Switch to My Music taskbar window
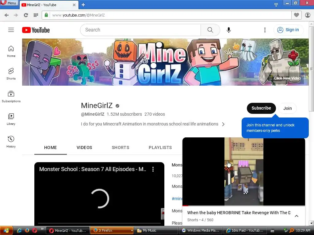This screenshot has width=314, height=235. (156, 230)
